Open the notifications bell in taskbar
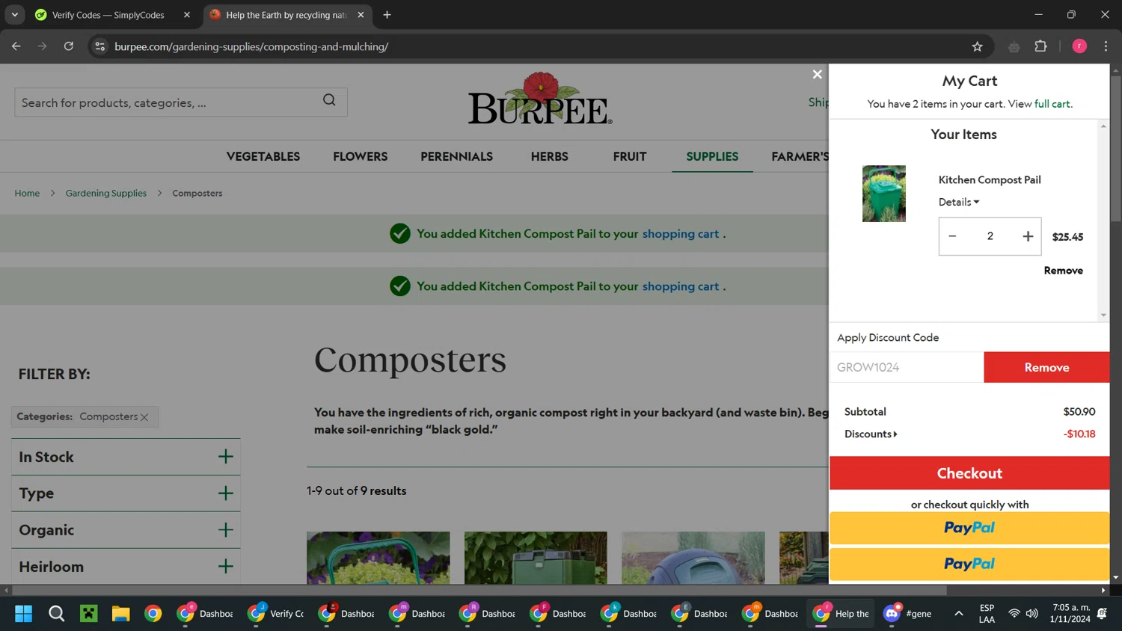The height and width of the screenshot is (631, 1122). pos(1102,614)
